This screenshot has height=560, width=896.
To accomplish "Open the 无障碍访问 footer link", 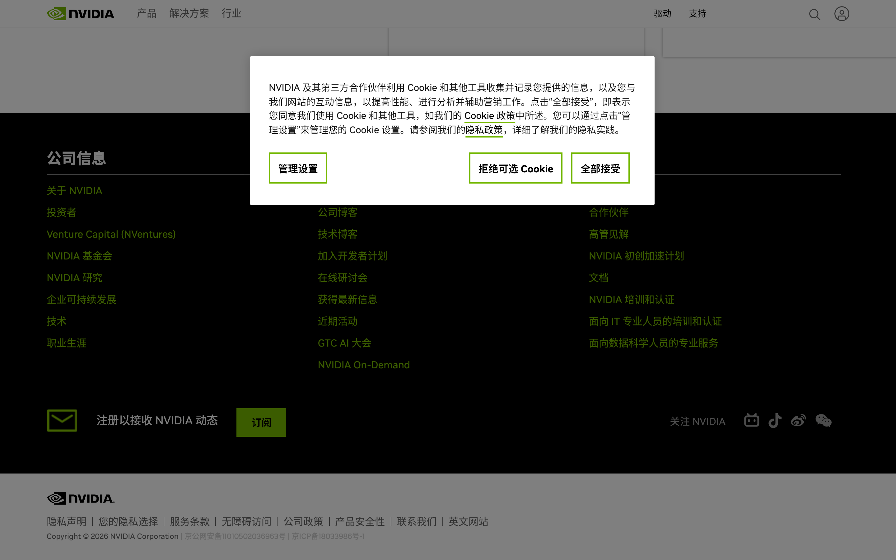I will (247, 521).
